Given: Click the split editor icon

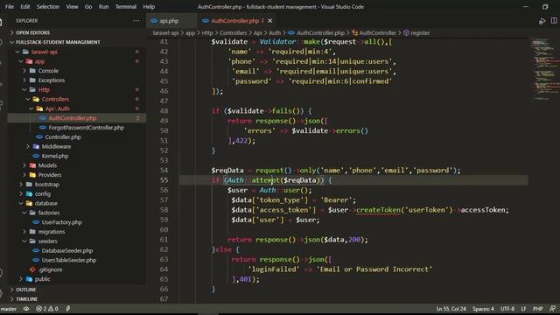Looking at the screenshot, I should point(554,21).
